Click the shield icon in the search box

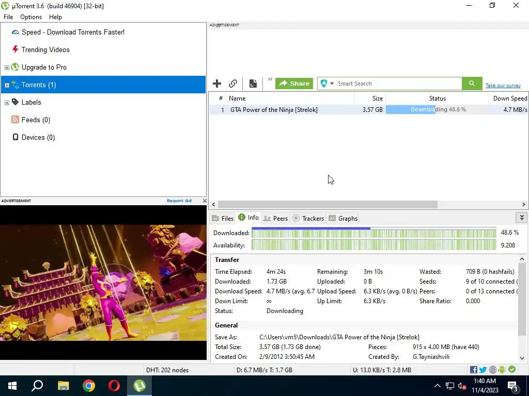point(324,84)
